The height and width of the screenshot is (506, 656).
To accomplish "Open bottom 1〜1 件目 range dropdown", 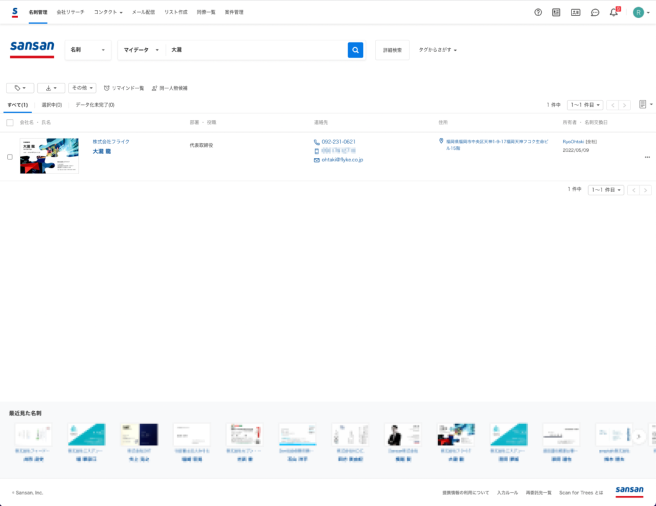I will pos(606,190).
